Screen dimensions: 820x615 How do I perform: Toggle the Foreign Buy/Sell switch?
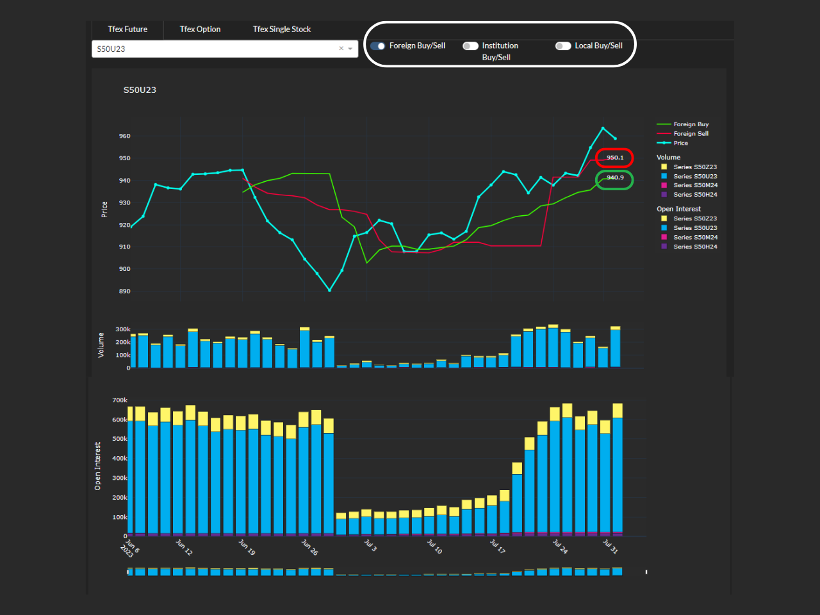click(x=378, y=45)
